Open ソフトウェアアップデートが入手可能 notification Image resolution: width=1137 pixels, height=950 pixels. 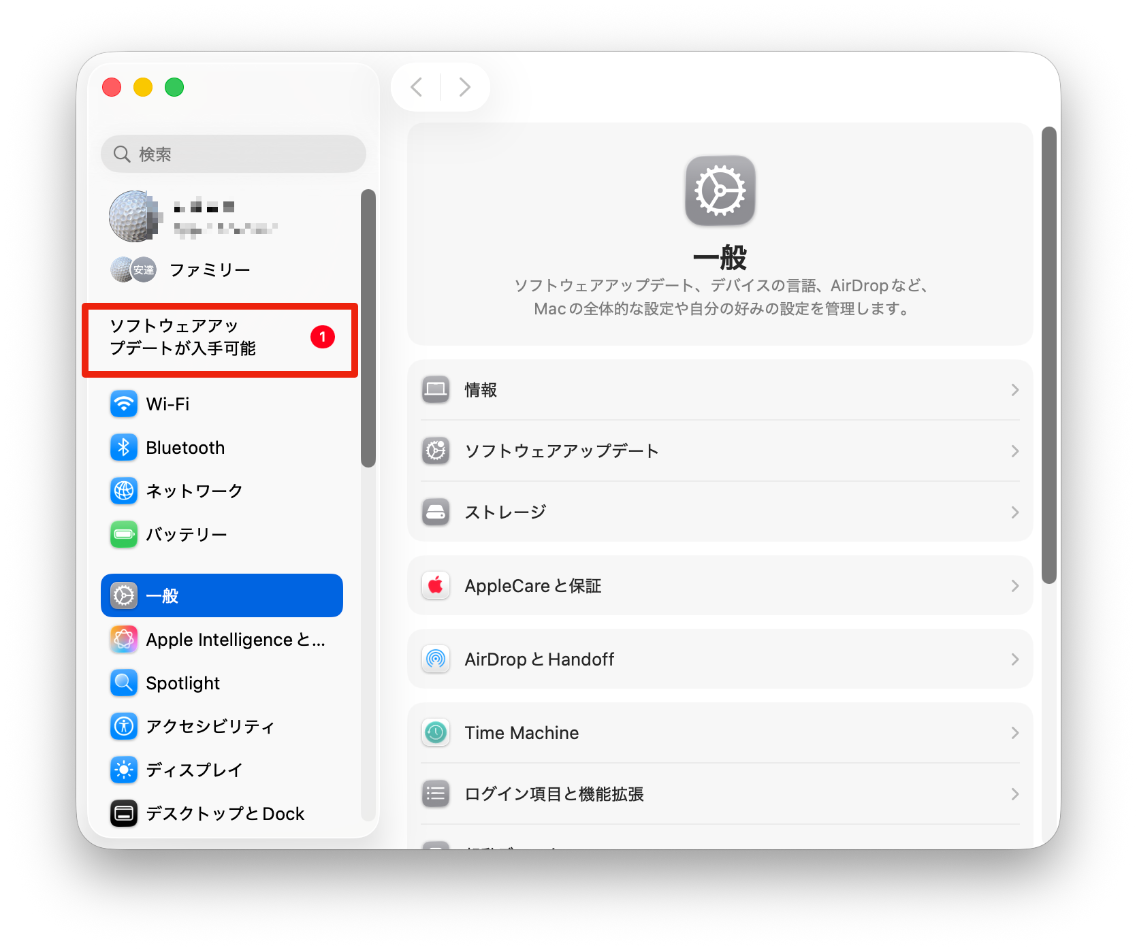(219, 338)
